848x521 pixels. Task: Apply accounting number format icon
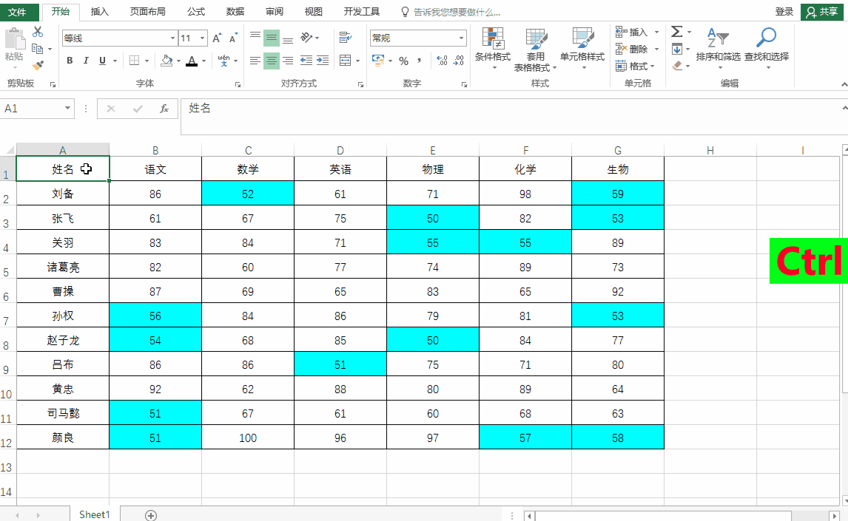pyautogui.click(x=378, y=61)
